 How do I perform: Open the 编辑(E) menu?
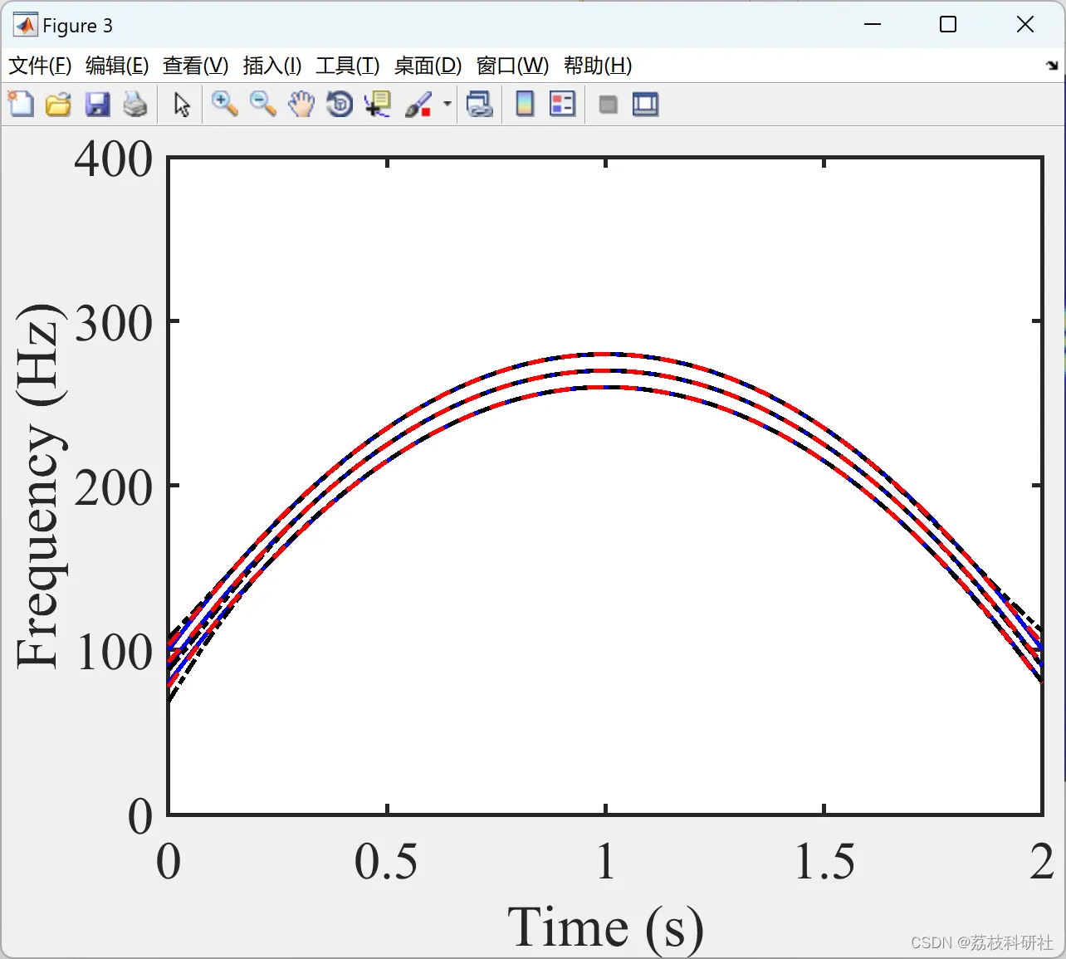(x=117, y=66)
